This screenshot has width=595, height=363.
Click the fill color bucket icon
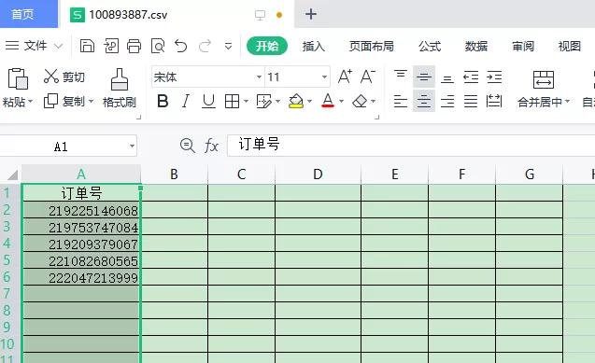click(x=296, y=101)
